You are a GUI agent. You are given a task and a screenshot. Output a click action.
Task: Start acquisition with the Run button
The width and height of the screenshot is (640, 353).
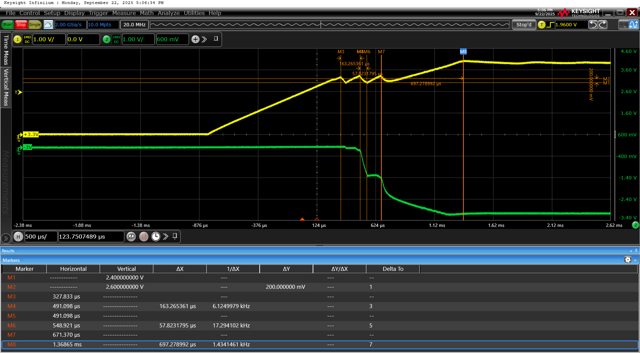(x=7, y=25)
